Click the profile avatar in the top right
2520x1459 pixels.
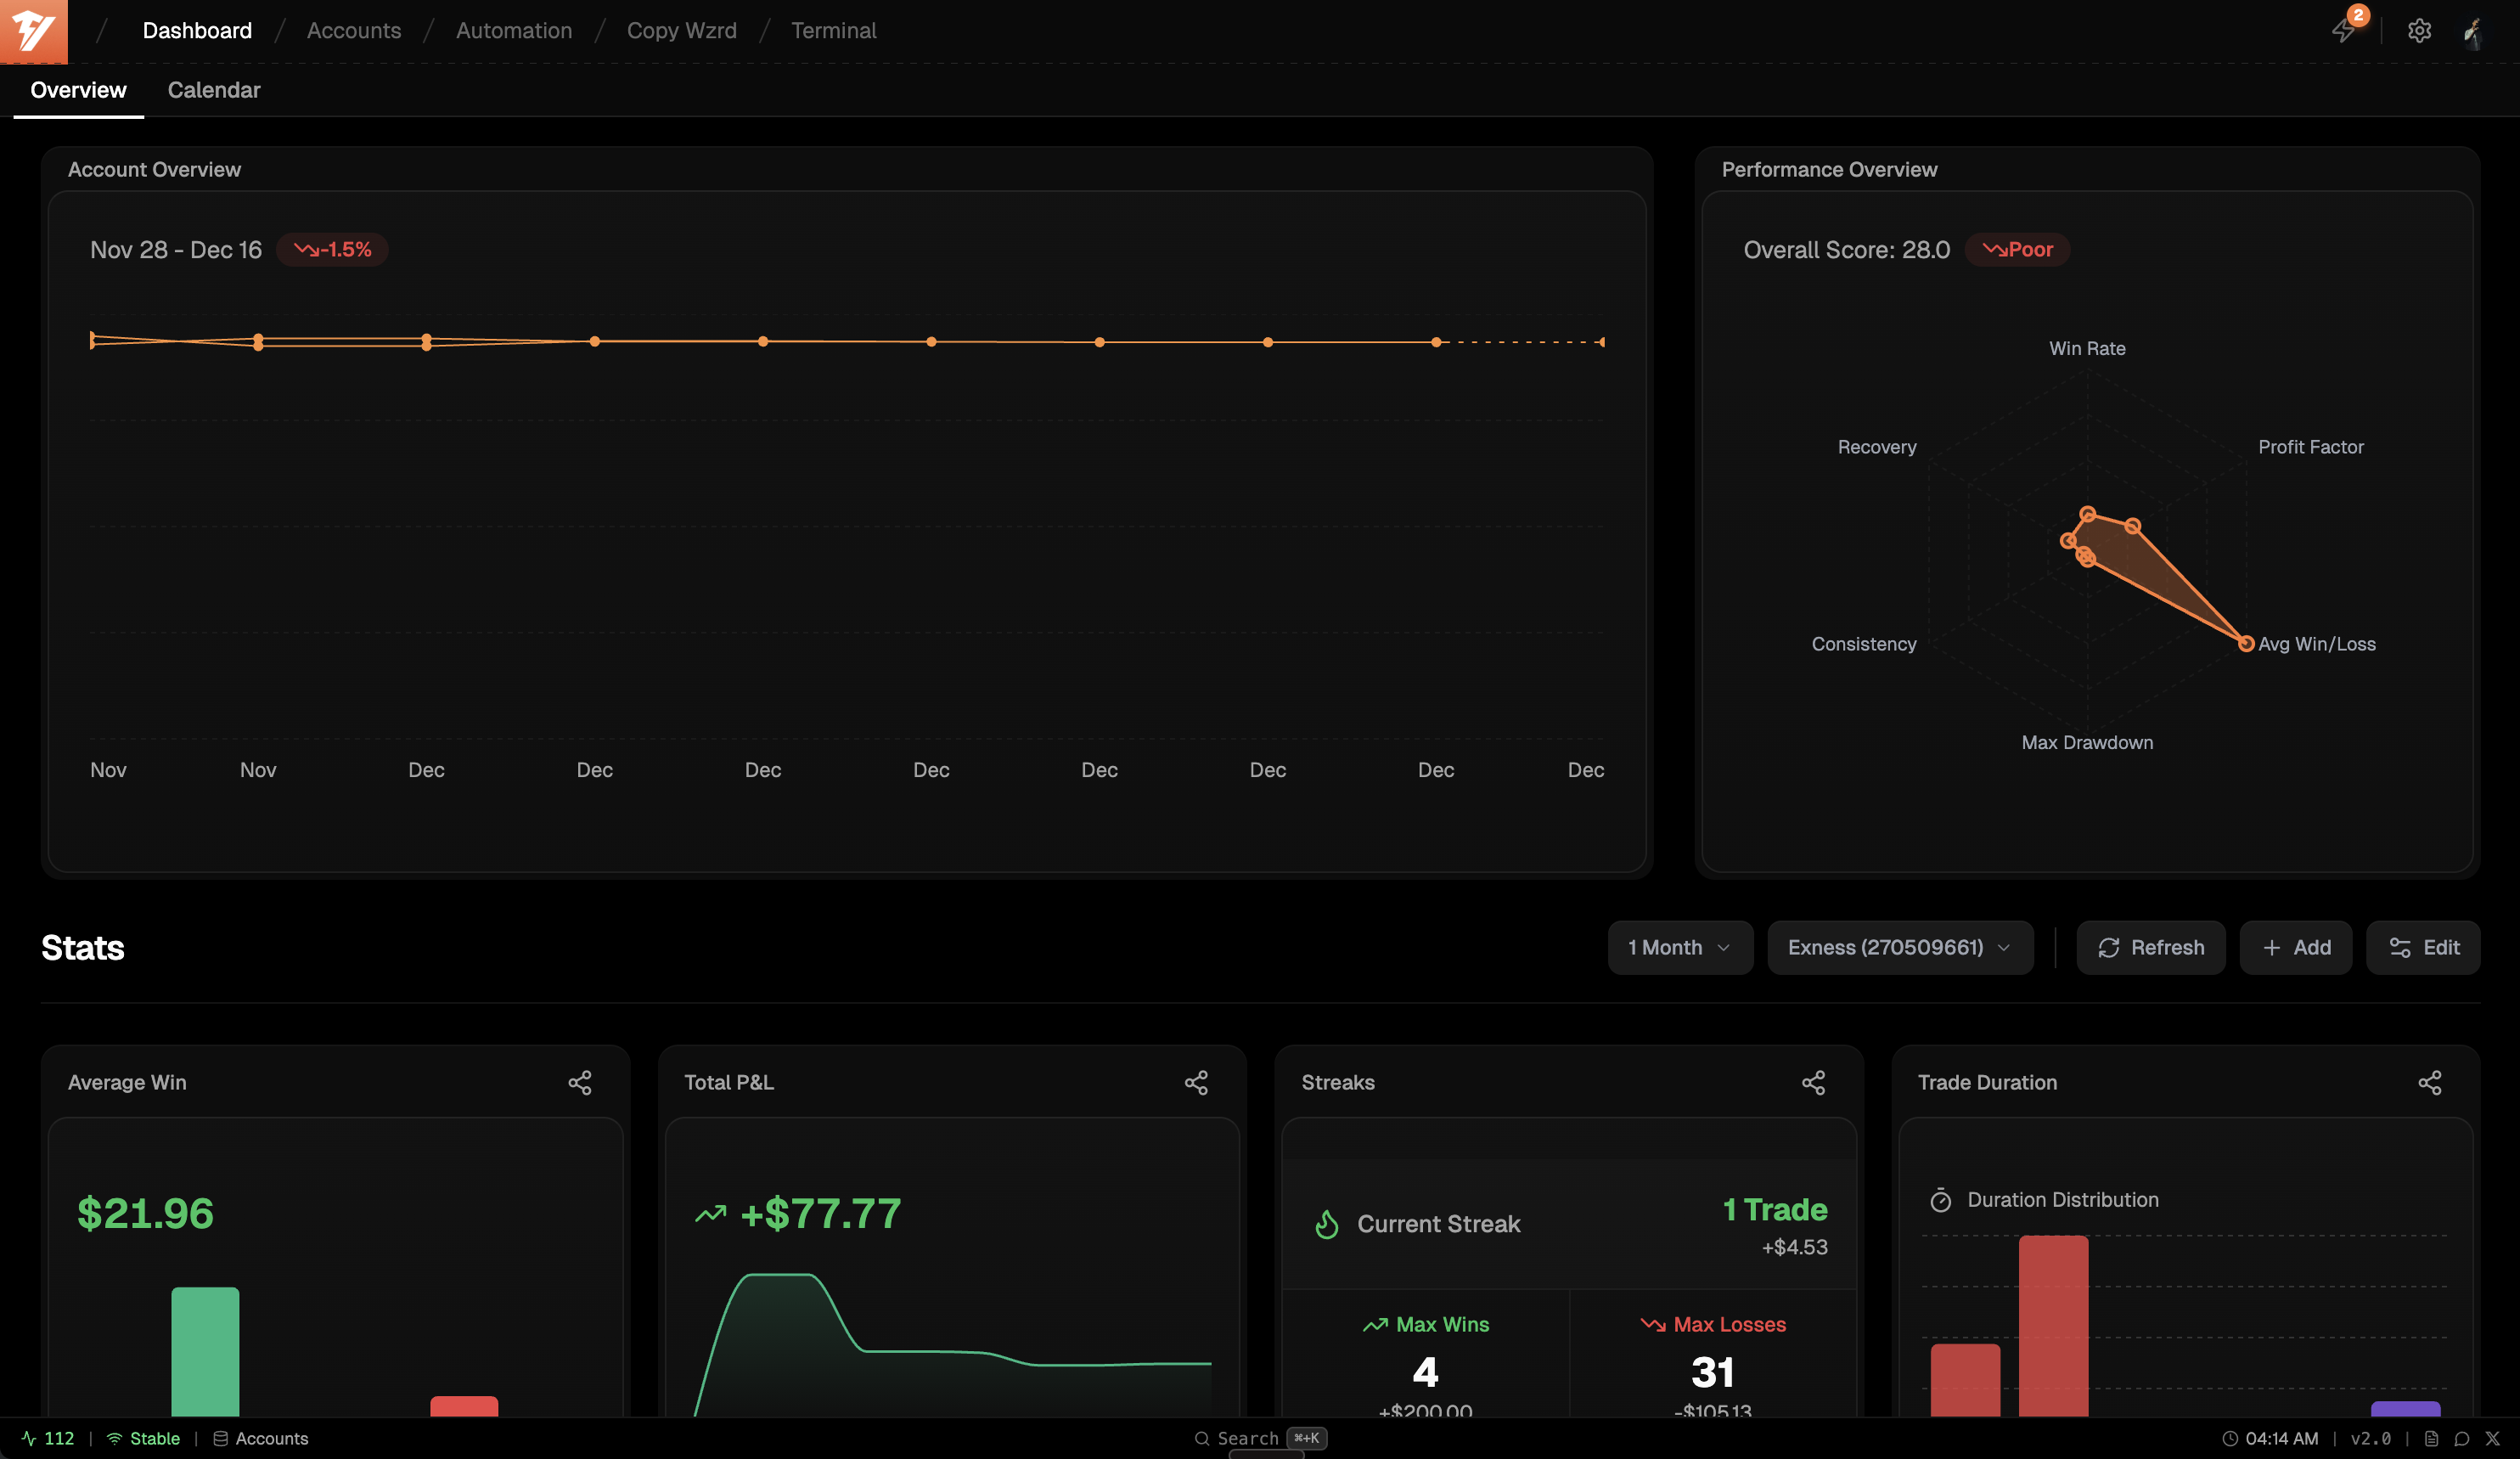click(2475, 31)
